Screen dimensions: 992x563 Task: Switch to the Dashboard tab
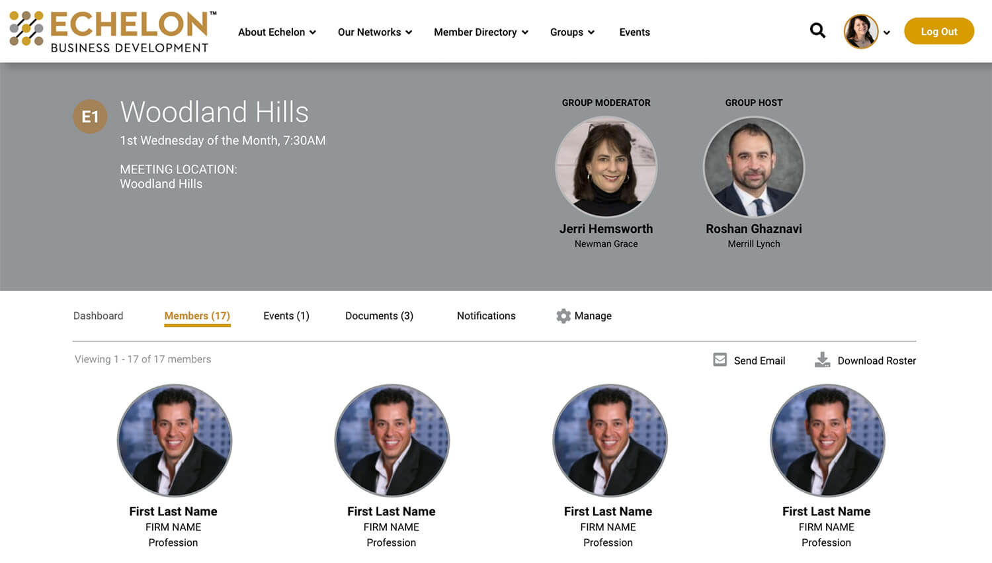tap(98, 316)
